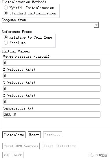
Task: Click the Gauge Pressure input field
Action: 52,63
